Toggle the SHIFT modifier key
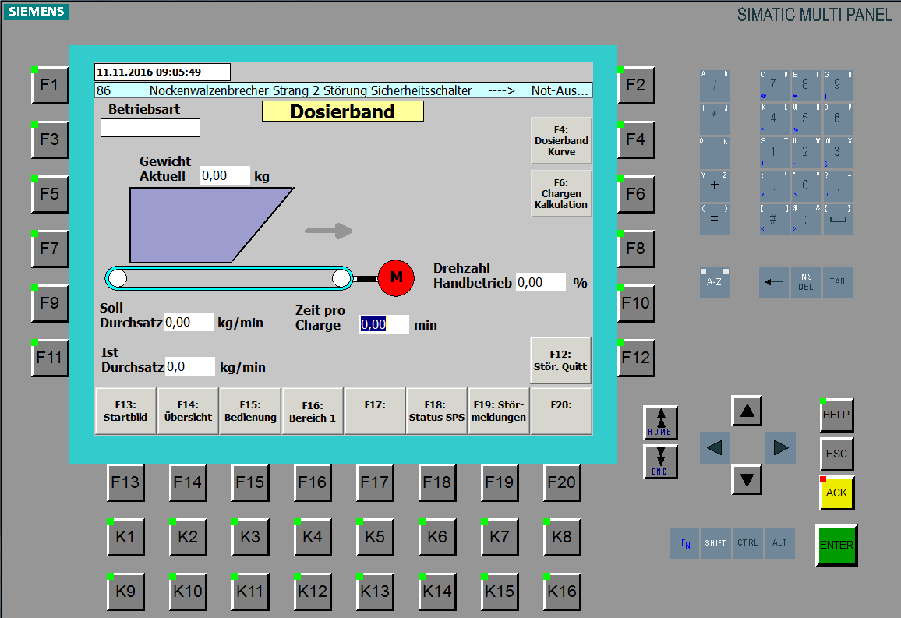This screenshot has width=901, height=618. tap(715, 543)
